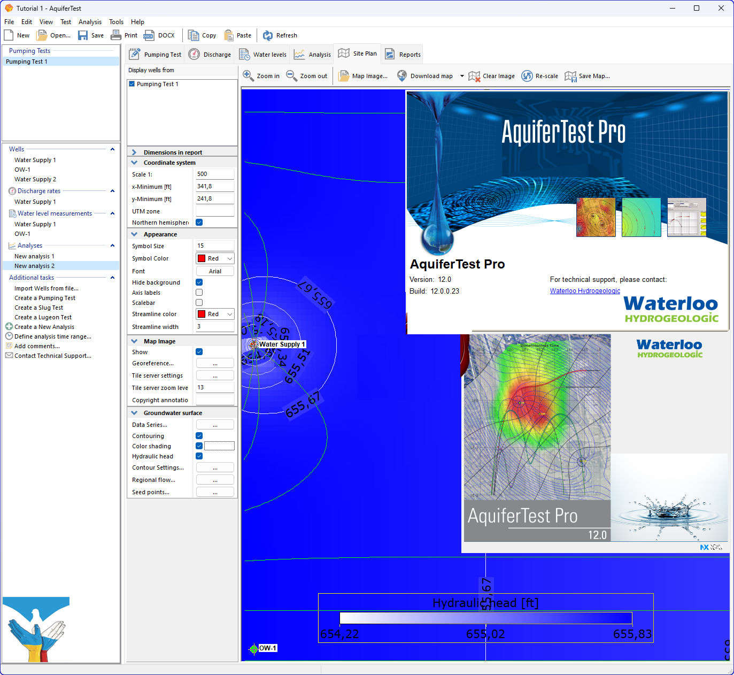734x675 pixels.
Task: Click the Hydraulic head color gradient legend bar
Action: 485,618
